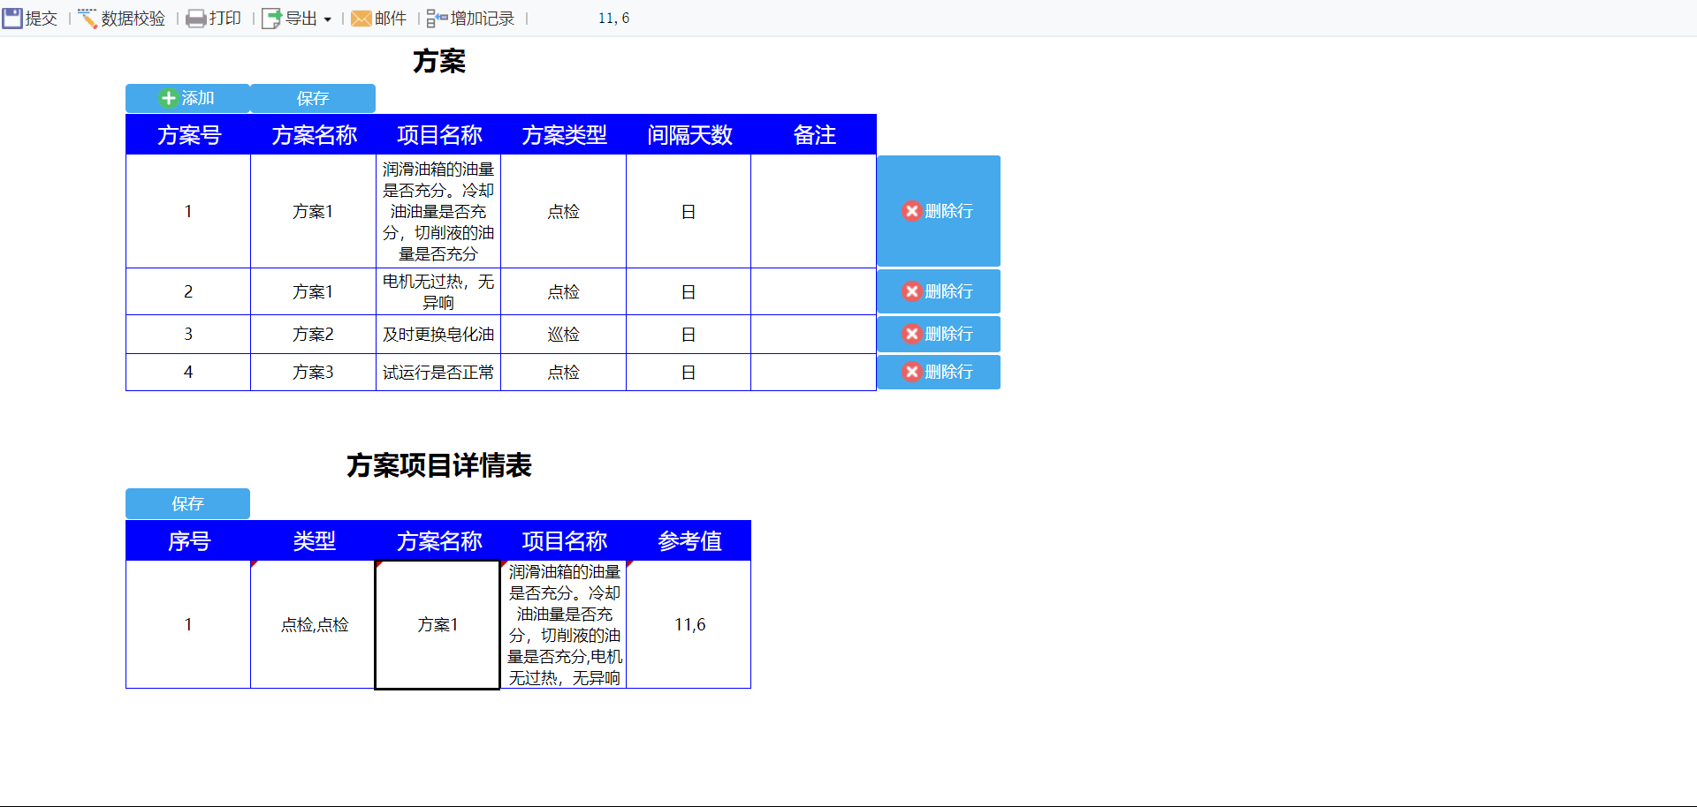This screenshot has width=1697, height=807.
Task: Select the 方案名称 cell containing 方案1 in detail table
Action: [x=438, y=624]
